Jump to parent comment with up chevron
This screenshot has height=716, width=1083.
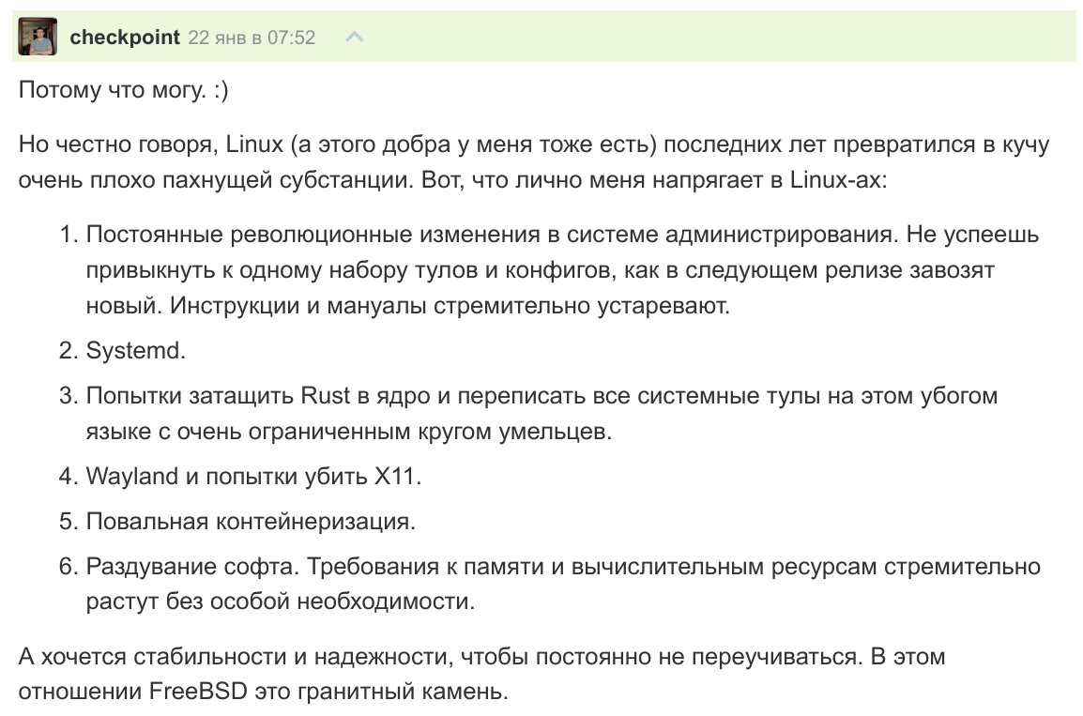354,38
